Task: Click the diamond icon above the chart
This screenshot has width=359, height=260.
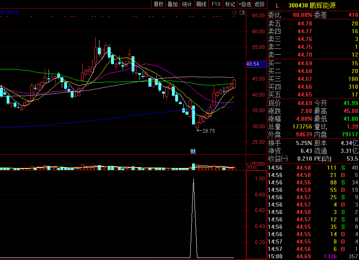Action: pyautogui.click(x=234, y=13)
